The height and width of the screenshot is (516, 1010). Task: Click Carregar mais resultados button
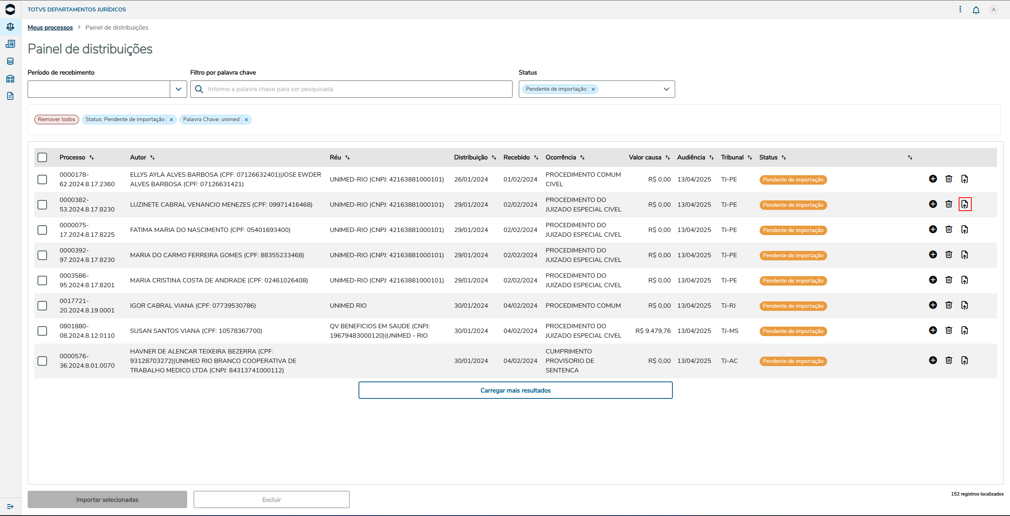click(x=515, y=390)
